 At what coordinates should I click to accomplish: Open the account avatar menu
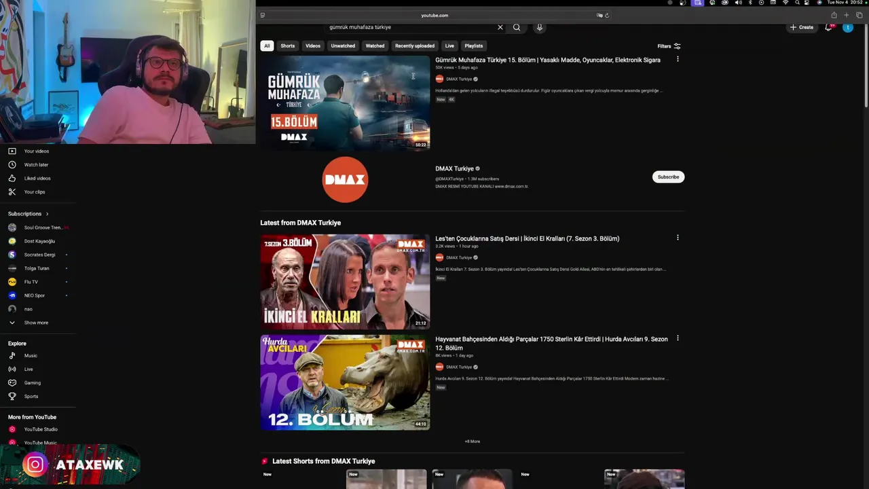pos(848,27)
